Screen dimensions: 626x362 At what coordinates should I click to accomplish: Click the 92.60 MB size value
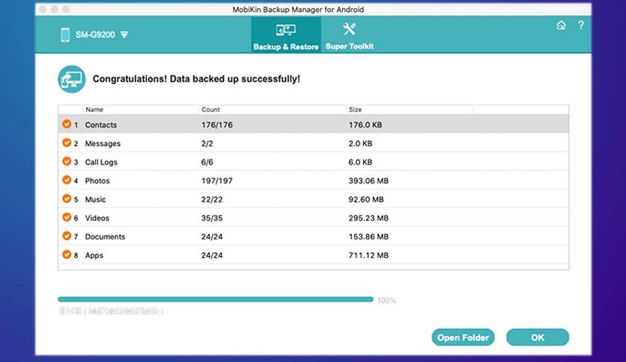pos(366,200)
